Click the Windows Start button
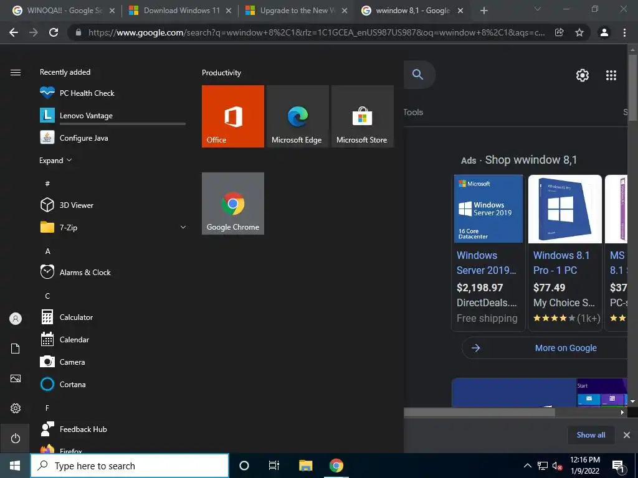Screen dimensions: 638x478 click(15, 466)
